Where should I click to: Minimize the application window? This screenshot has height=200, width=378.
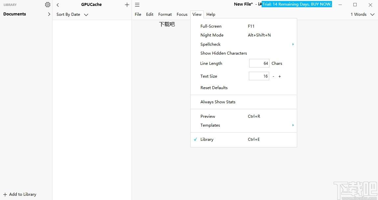pos(340,5)
